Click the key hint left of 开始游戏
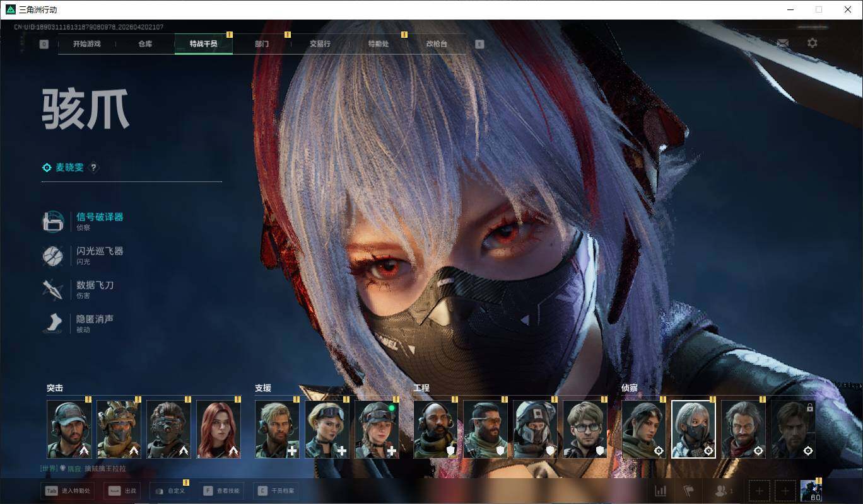Image resolution: width=863 pixels, height=504 pixels. point(44,44)
